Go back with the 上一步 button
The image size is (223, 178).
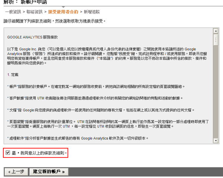coord(16,172)
